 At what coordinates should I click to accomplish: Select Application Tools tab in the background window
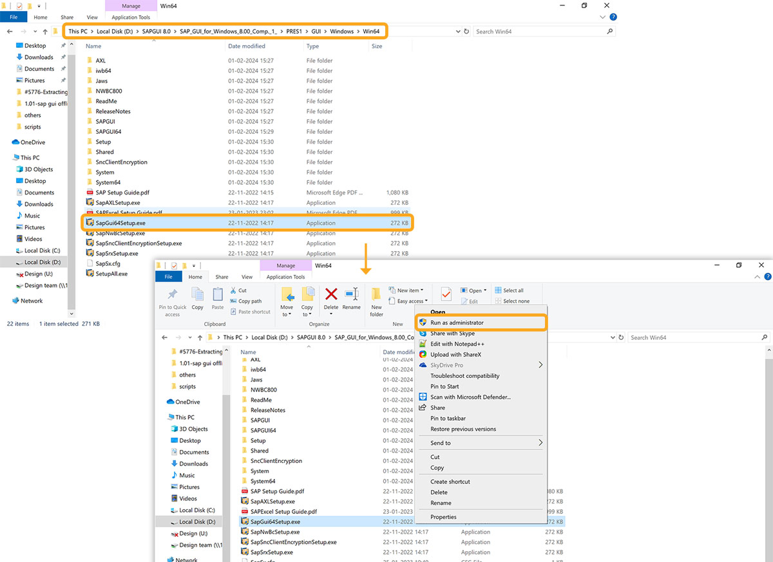pyautogui.click(x=131, y=17)
